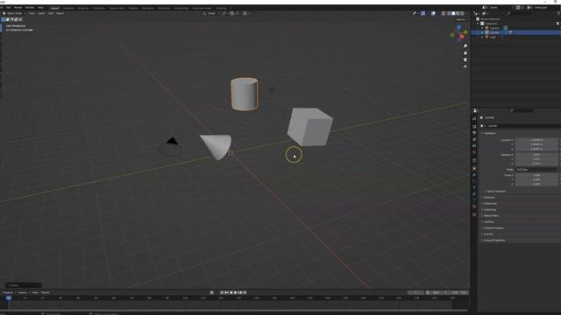The width and height of the screenshot is (561, 315).
Task: Toggle X-ray mode
Action: (444, 13)
